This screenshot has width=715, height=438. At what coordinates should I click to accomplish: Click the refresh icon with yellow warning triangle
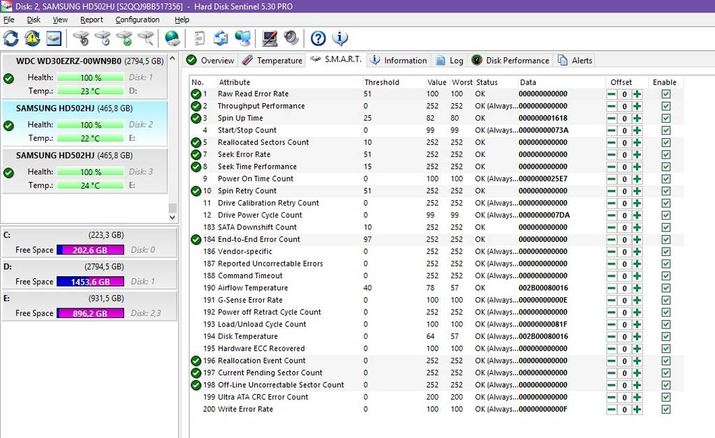[32, 38]
